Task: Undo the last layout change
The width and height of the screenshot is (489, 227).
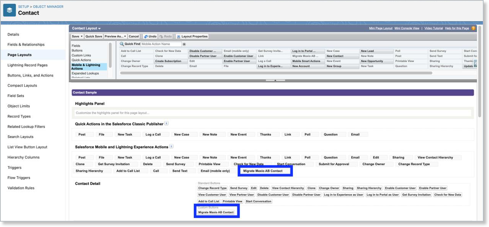Action: 150,36
